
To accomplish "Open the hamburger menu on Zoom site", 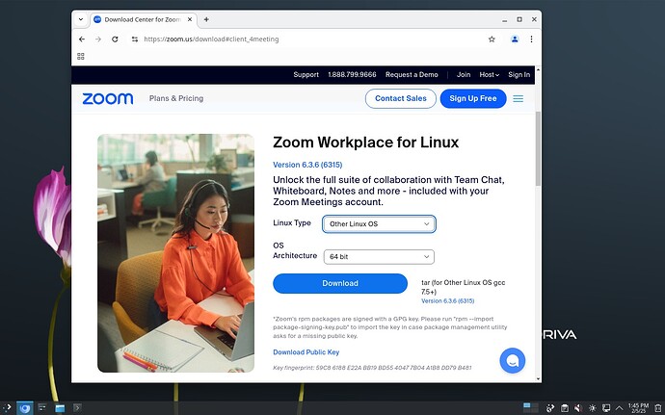I will (518, 98).
